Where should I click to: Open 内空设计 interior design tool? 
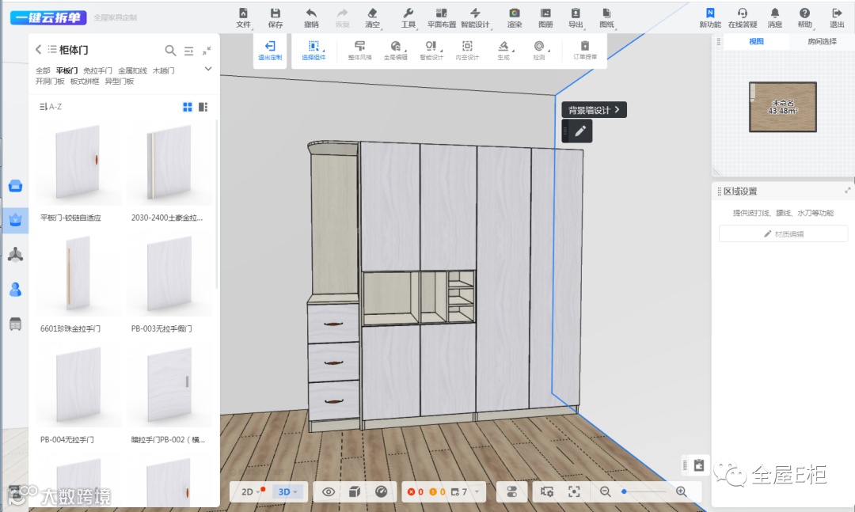[x=467, y=47]
